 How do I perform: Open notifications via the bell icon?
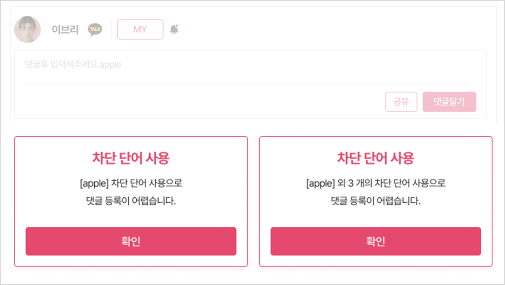point(174,30)
